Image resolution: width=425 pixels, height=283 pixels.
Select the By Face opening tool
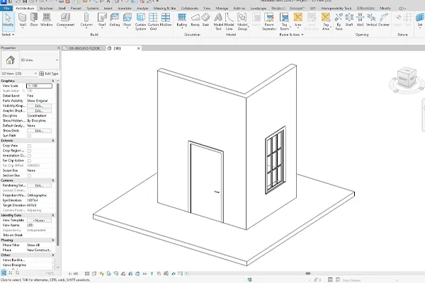coord(339,22)
